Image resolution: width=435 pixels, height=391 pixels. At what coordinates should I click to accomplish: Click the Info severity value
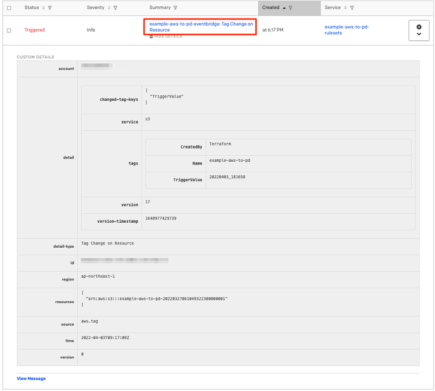coord(91,30)
